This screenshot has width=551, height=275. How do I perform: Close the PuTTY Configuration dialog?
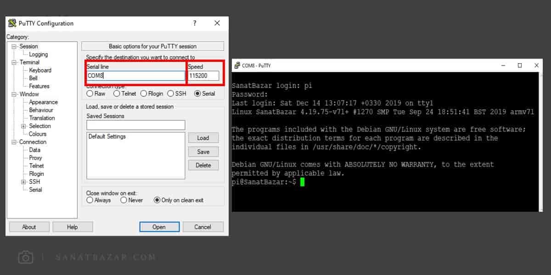(217, 23)
